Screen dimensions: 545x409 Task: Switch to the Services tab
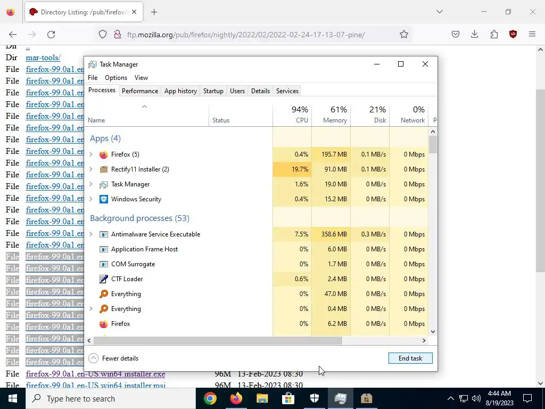(x=287, y=91)
